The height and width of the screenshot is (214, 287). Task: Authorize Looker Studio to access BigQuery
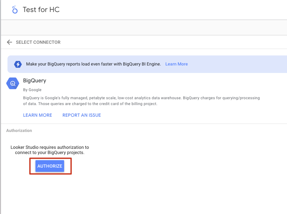[x=50, y=166]
